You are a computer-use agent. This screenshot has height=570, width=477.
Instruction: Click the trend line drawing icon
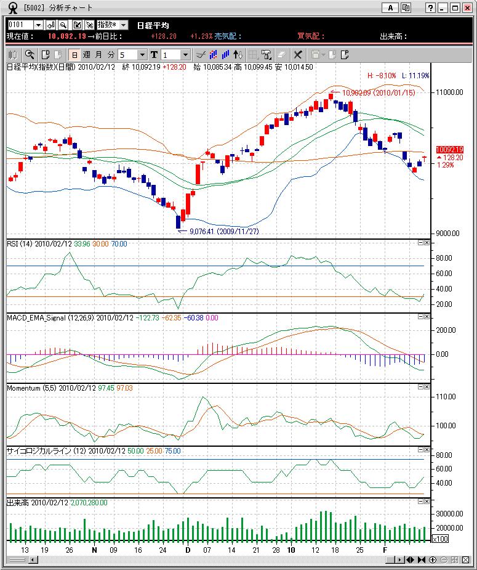click(x=200, y=55)
